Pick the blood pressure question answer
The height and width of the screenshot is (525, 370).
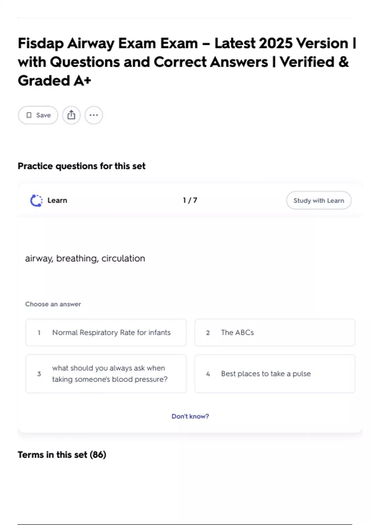point(109,374)
